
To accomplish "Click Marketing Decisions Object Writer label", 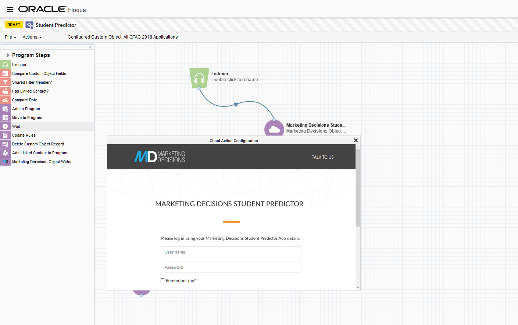I will point(42,162).
